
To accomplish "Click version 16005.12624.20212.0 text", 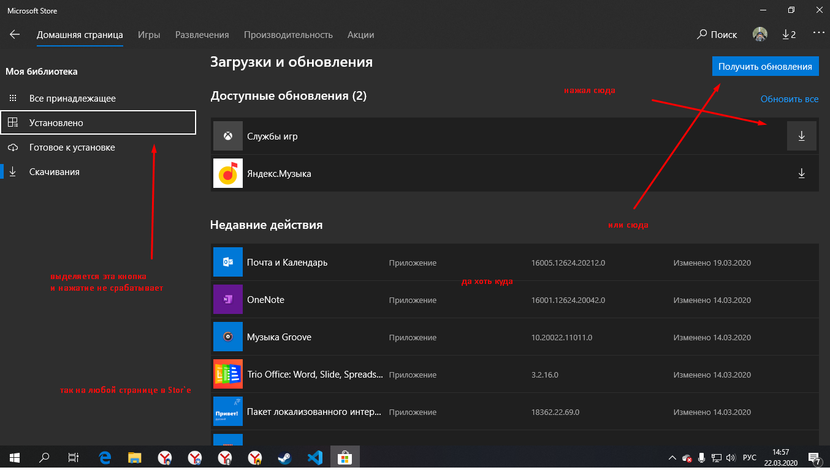I will pyautogui.click(x=568, y=263).
